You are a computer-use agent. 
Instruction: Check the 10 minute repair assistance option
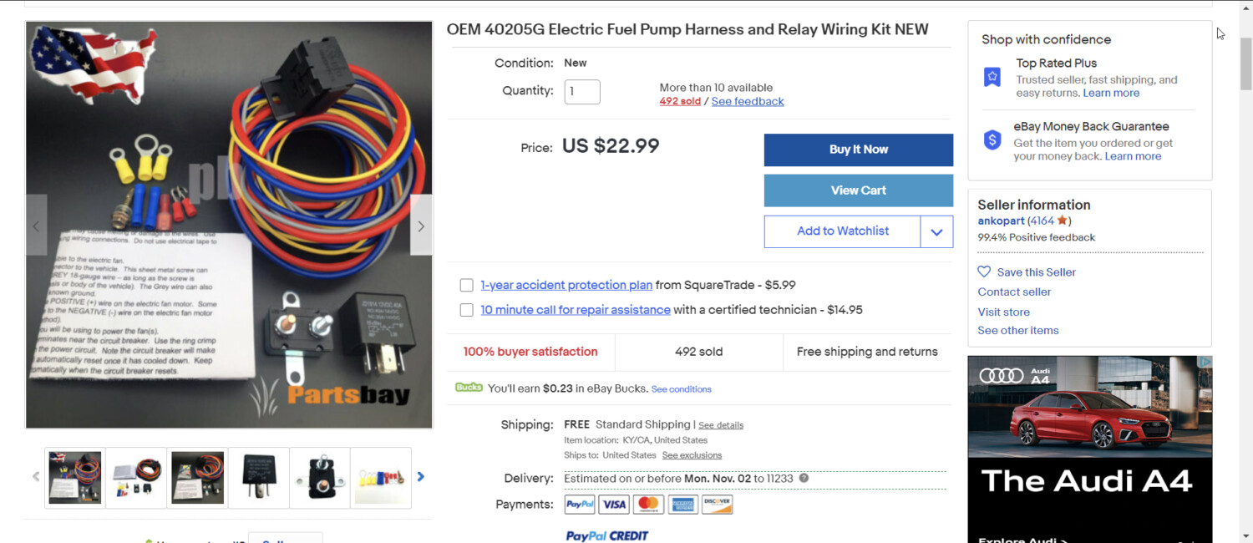click(467, 310)
